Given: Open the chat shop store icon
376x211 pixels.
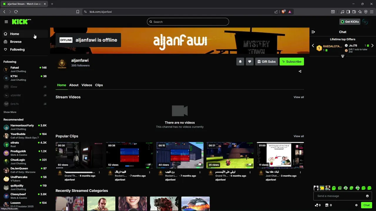Looking at the screenshot, I should tap(327, 205).
